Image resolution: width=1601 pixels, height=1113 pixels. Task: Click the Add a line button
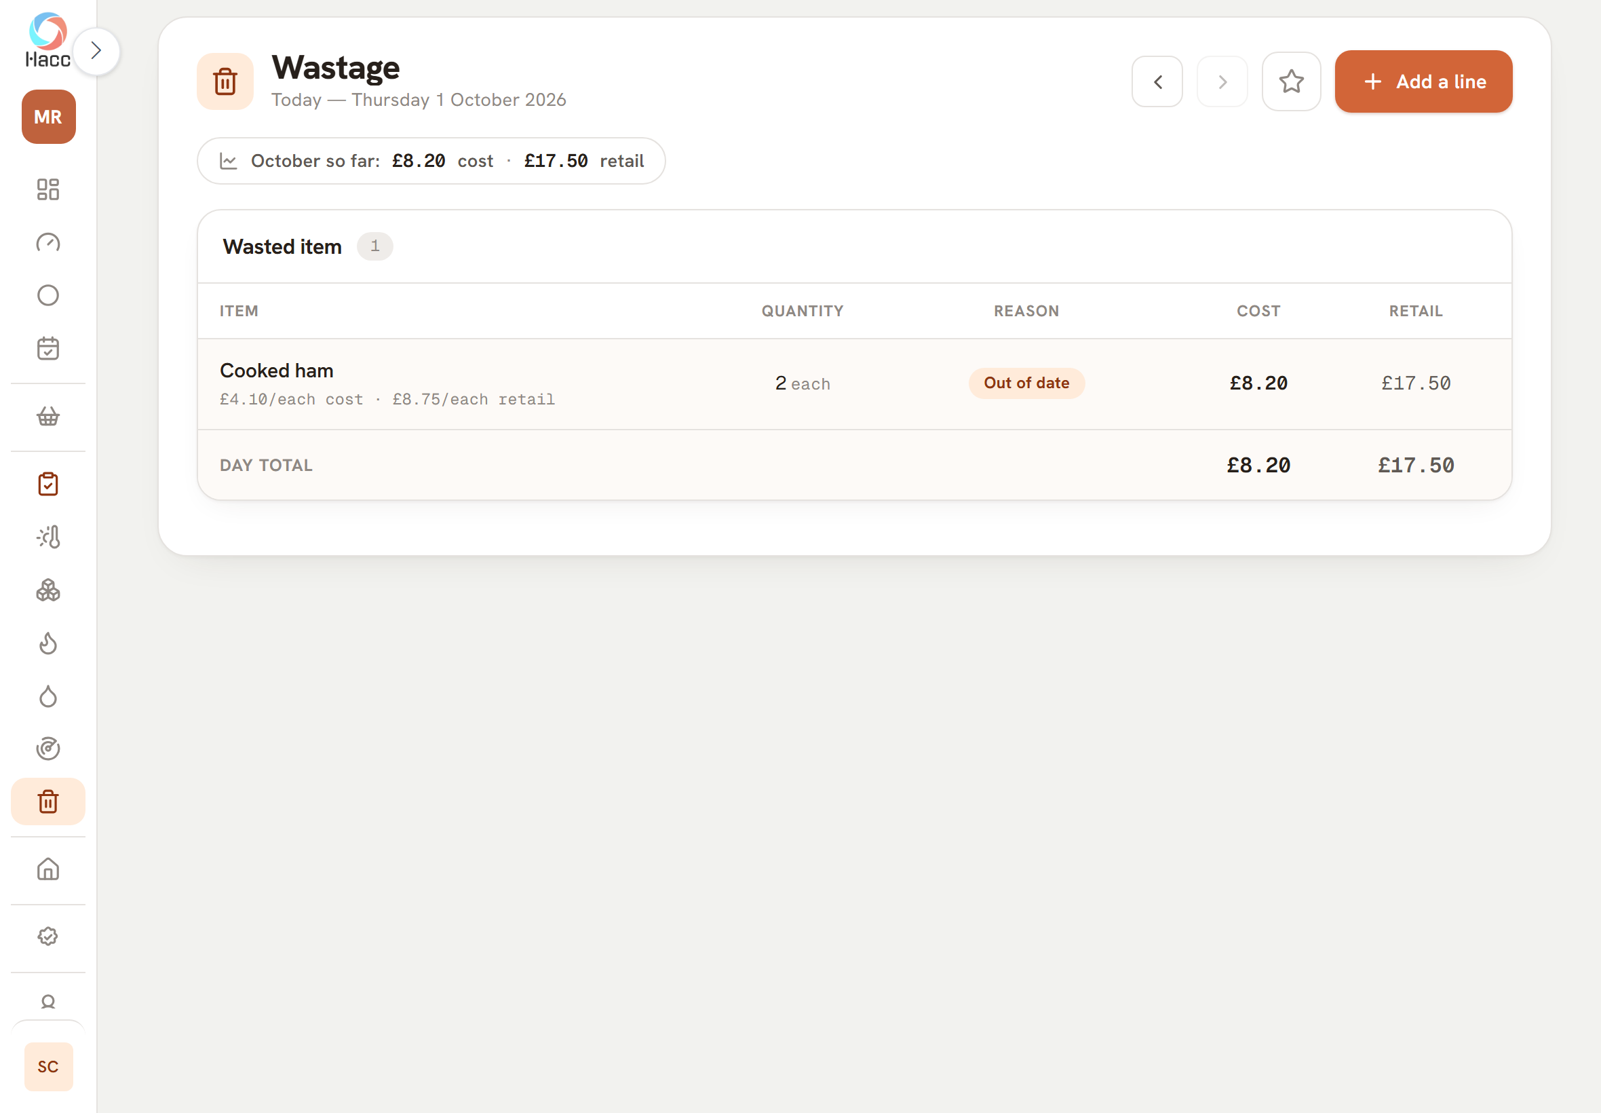pos(1423,81)
